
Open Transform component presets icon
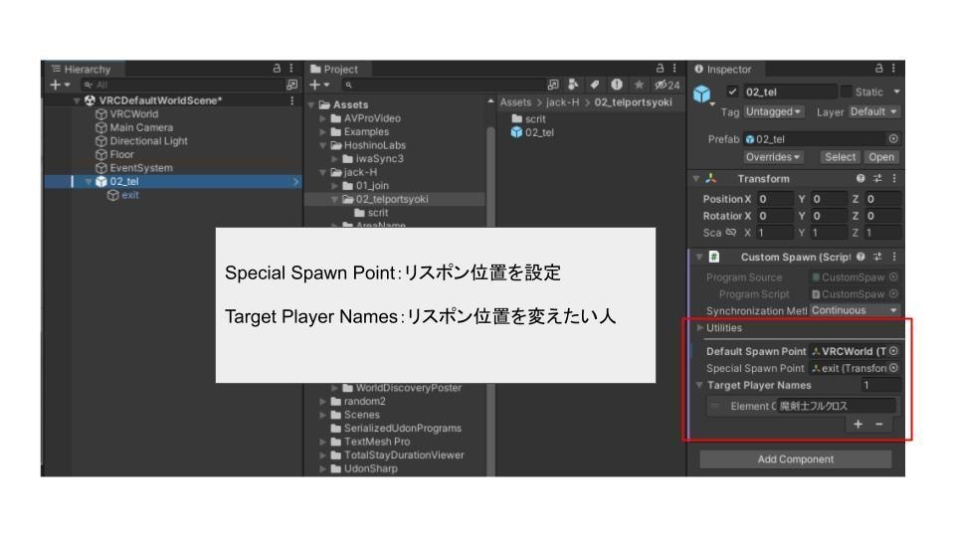pos(877,178)
